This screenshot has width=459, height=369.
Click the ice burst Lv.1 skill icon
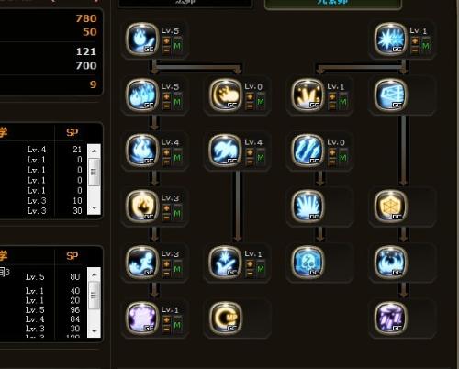tap(390, 39)
